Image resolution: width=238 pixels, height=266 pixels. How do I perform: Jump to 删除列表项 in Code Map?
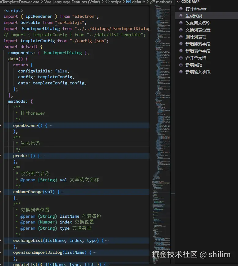[196, 37]
